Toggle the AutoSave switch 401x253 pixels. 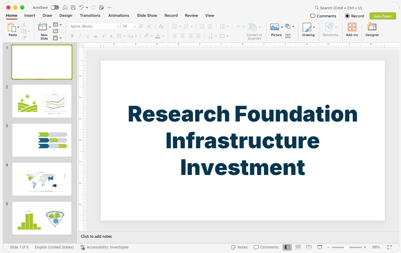coord(55,8)
